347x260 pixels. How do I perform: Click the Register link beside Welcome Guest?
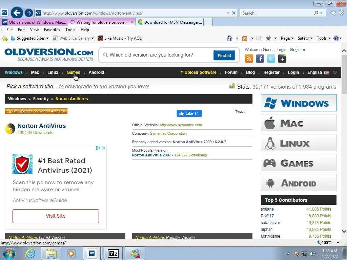298,50
